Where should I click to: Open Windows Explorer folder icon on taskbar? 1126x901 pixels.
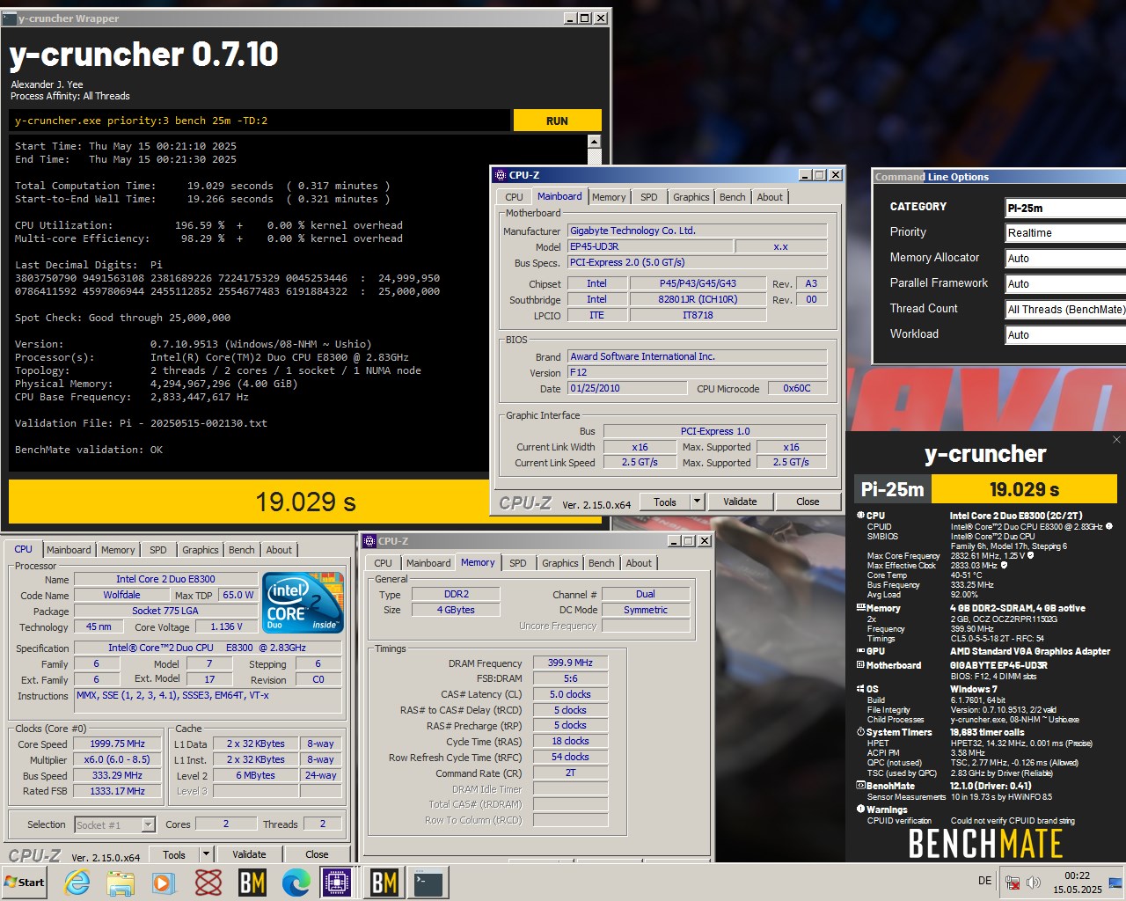[121, 882]
